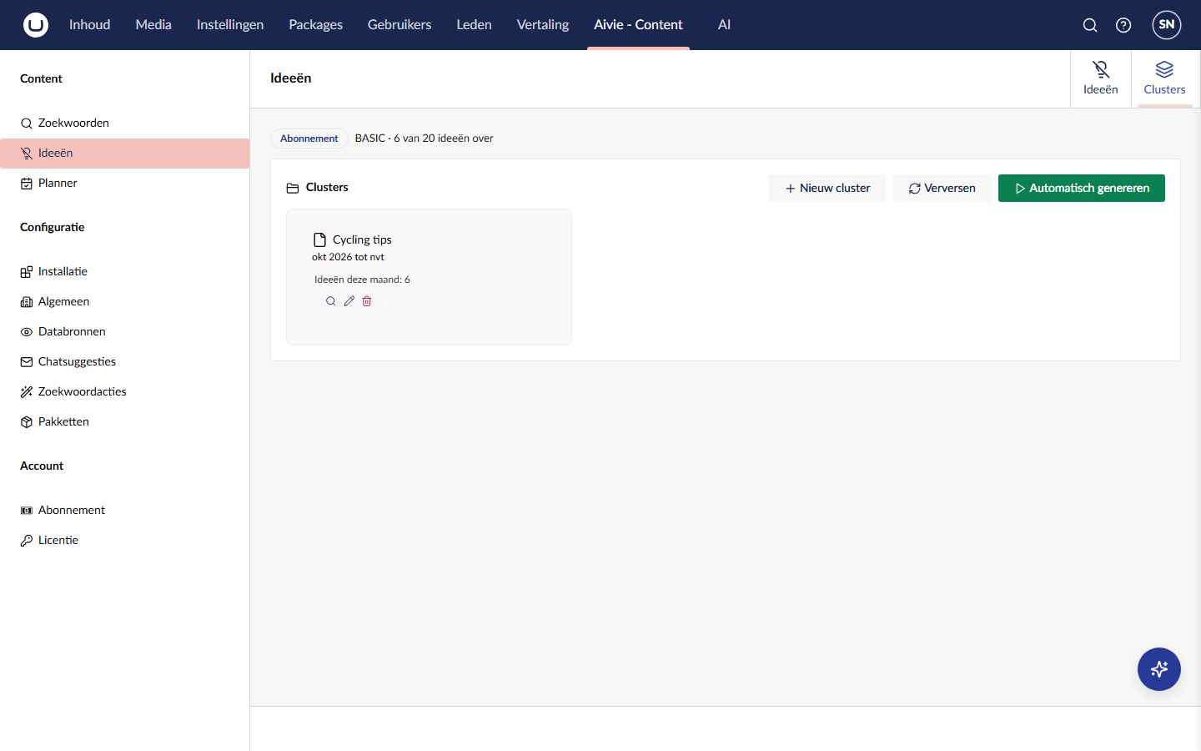1201x751 pixels.
Task: Click the Verversen refresh button
Action: coord(942,188)
